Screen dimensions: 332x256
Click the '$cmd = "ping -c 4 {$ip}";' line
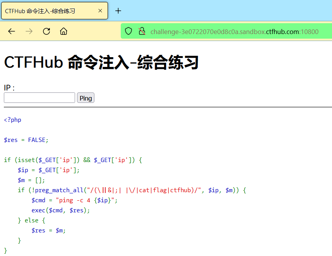click(75, 200)
